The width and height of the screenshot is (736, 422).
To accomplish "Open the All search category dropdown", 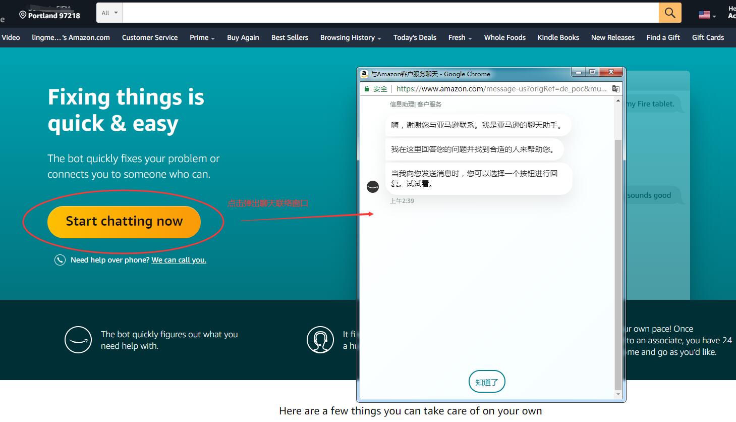I will click(108, 12).
